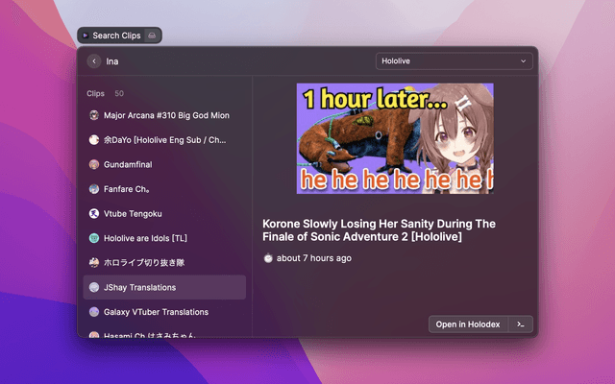Open the Hololive organization dropdown
Screen dimensions: 615x384
coord(454,61)
